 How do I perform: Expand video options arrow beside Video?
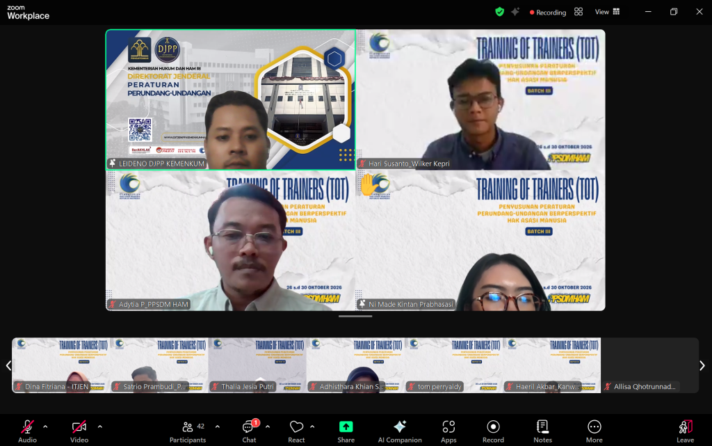point(100,427)
